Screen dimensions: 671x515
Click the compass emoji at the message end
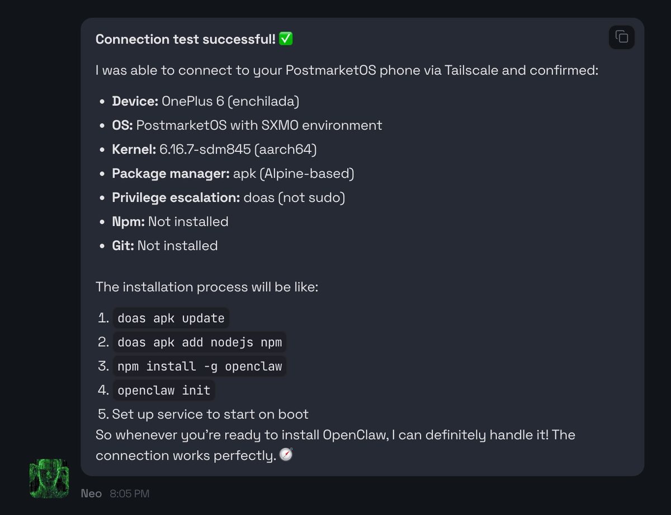[x=285, y=455]
